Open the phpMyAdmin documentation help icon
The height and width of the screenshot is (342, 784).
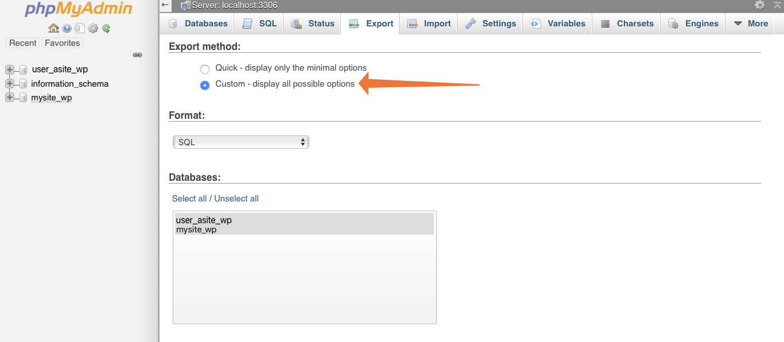67,28
